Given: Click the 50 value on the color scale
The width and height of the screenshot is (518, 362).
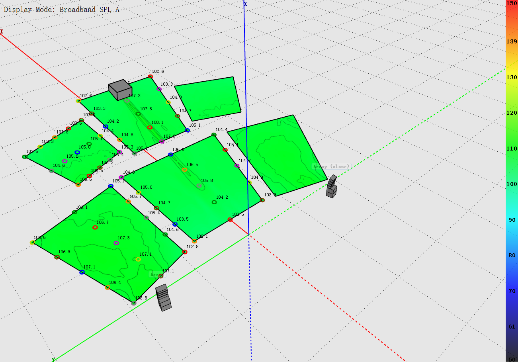Looking at the screenshot, I should 512,359.
